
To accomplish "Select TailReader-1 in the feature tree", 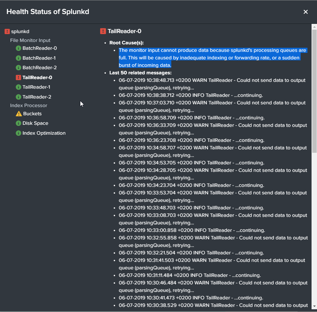I will (x=36, y=87).
